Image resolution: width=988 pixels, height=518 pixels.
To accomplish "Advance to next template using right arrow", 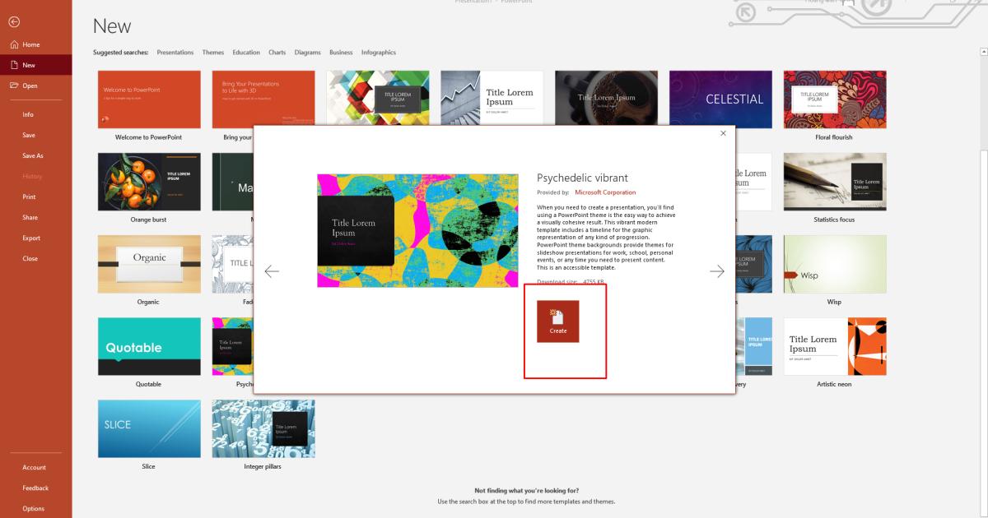I will tap(718, 270).
